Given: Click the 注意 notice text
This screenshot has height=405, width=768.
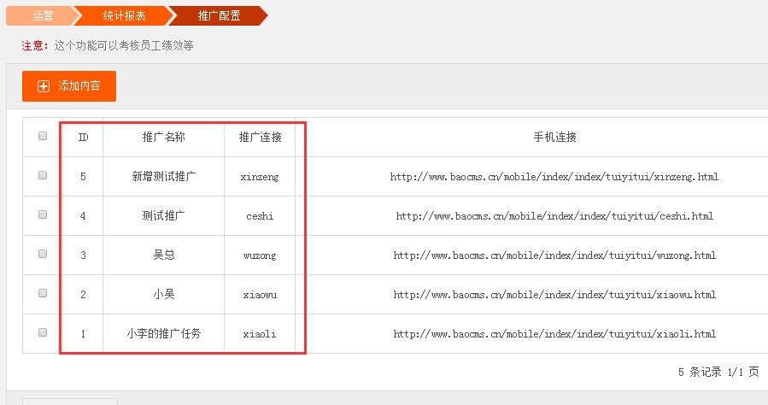Looking at the screenshot, I should [35, 45].
